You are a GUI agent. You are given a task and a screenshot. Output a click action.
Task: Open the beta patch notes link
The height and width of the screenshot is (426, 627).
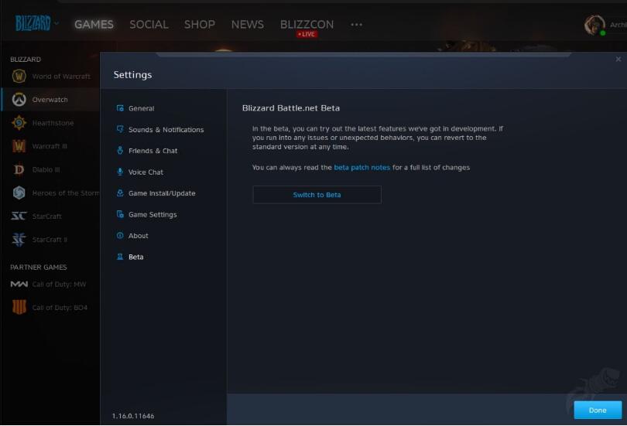coord(362,167)
